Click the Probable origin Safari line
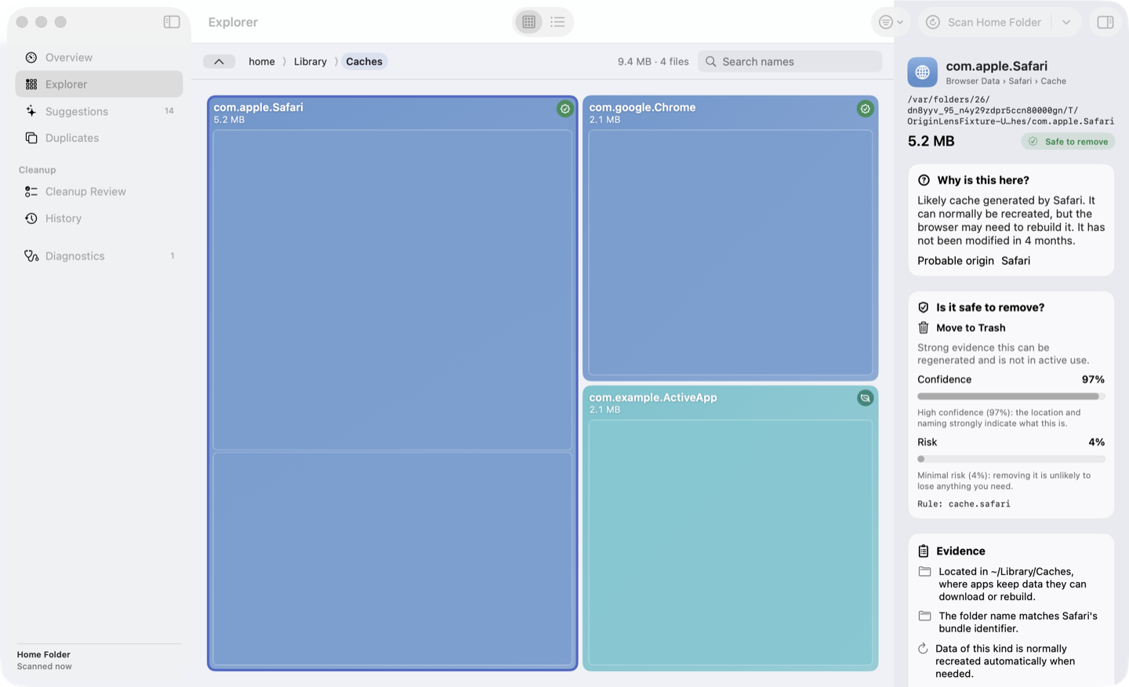Screen dimensions: 1129x687 click(974, 261)
